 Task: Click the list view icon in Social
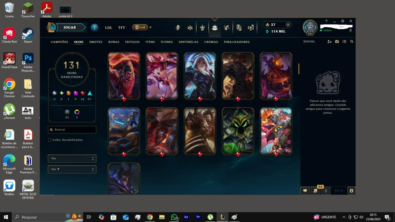coord(344,41)
